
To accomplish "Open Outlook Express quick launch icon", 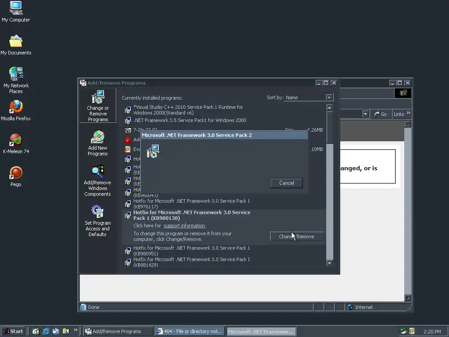I will [x=56, y=331].
